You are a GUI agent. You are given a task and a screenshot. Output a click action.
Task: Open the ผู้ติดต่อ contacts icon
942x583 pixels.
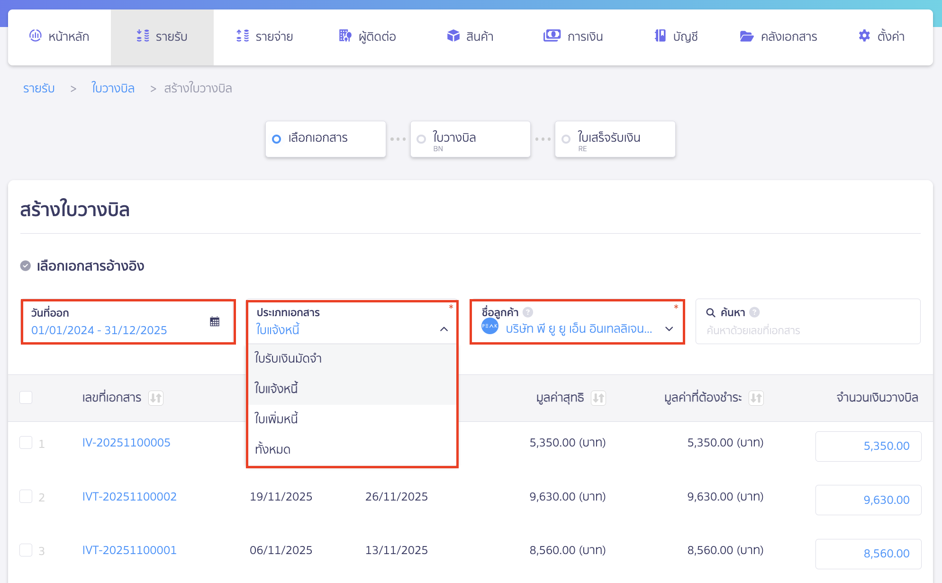click(344, 36)
